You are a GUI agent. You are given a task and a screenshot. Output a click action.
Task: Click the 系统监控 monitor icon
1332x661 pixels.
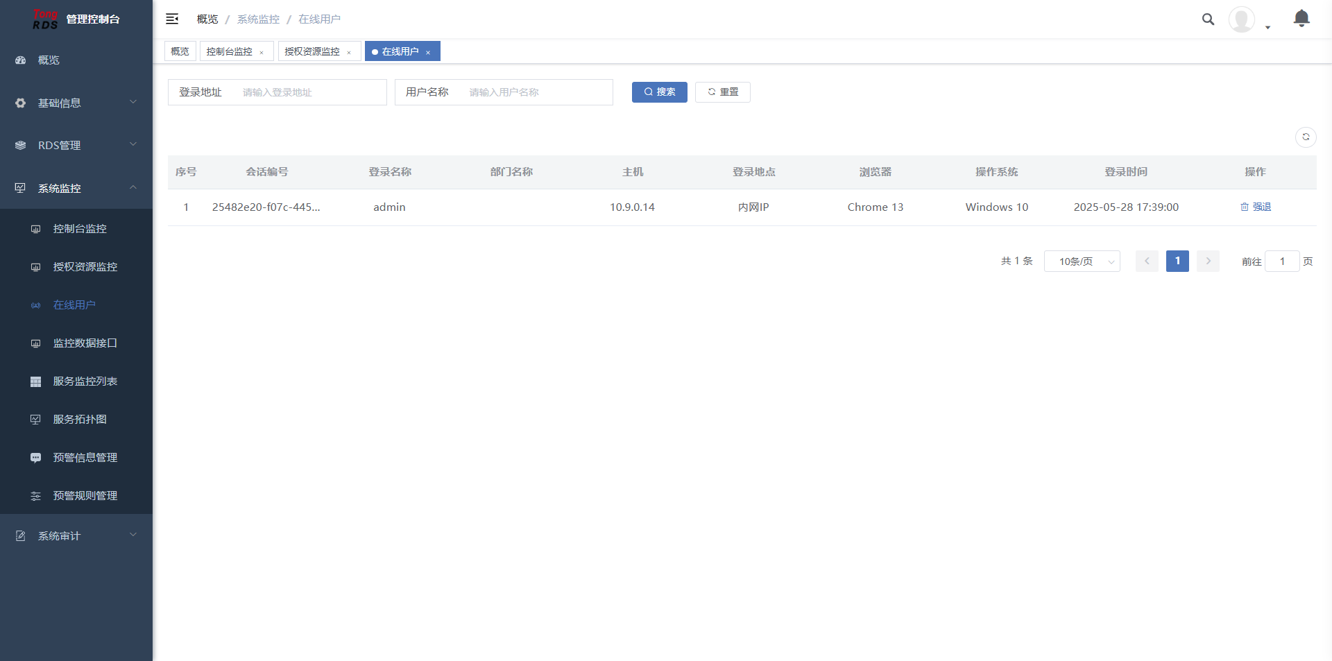coord(21,188)
